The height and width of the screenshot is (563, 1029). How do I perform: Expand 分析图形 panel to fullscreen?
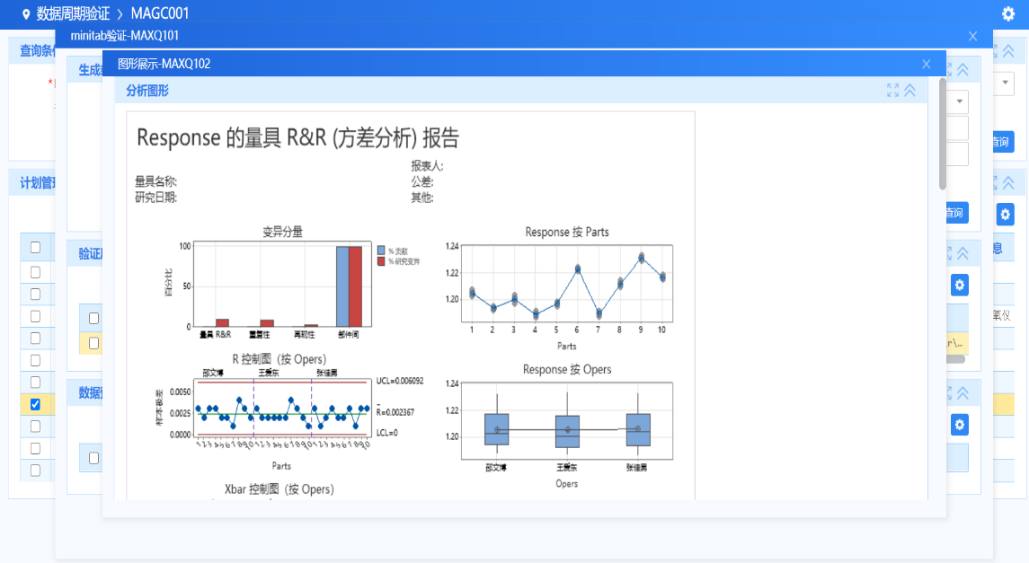coord(892,91)
